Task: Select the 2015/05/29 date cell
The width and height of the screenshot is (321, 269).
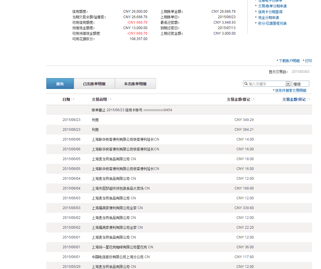Action: point(72,267)
